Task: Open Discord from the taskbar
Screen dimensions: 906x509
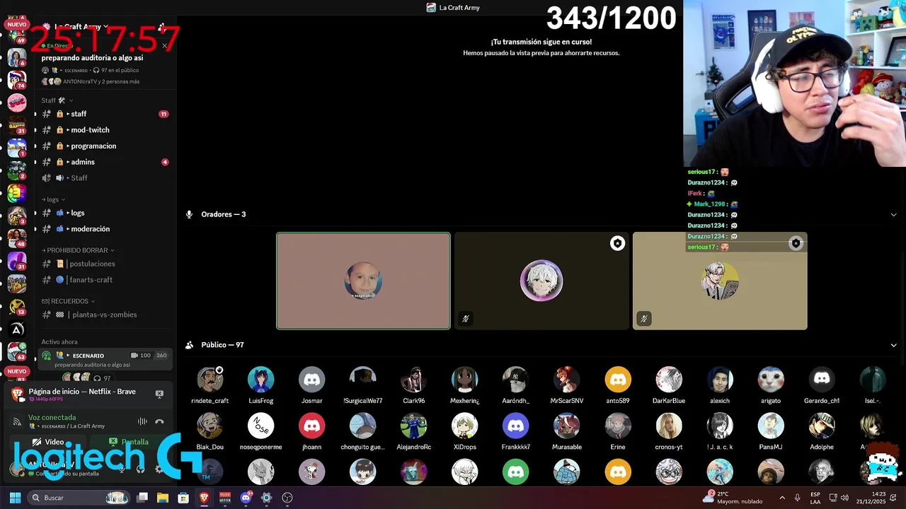Action: pyautogui.click(x=246, y=498)
